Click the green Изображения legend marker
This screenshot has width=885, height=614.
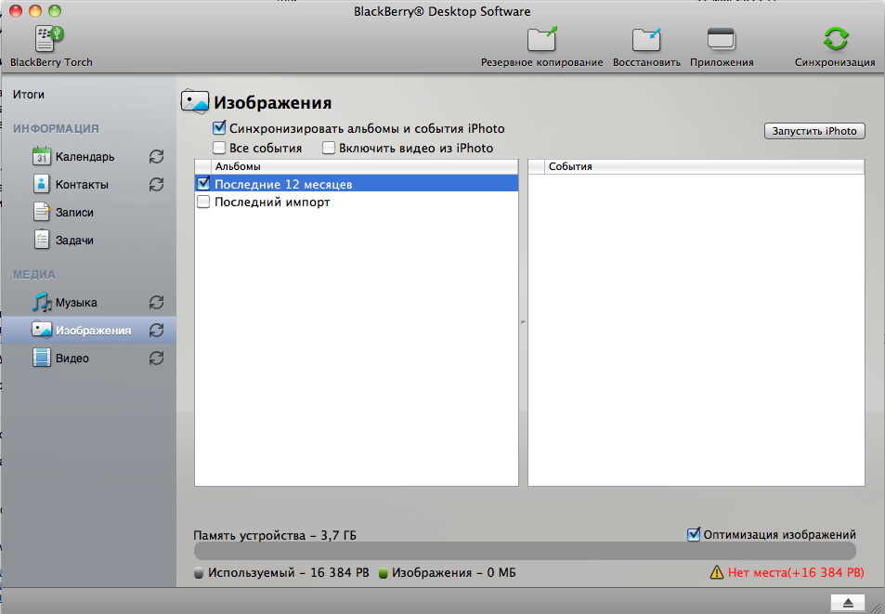click(x=383, y=573)
